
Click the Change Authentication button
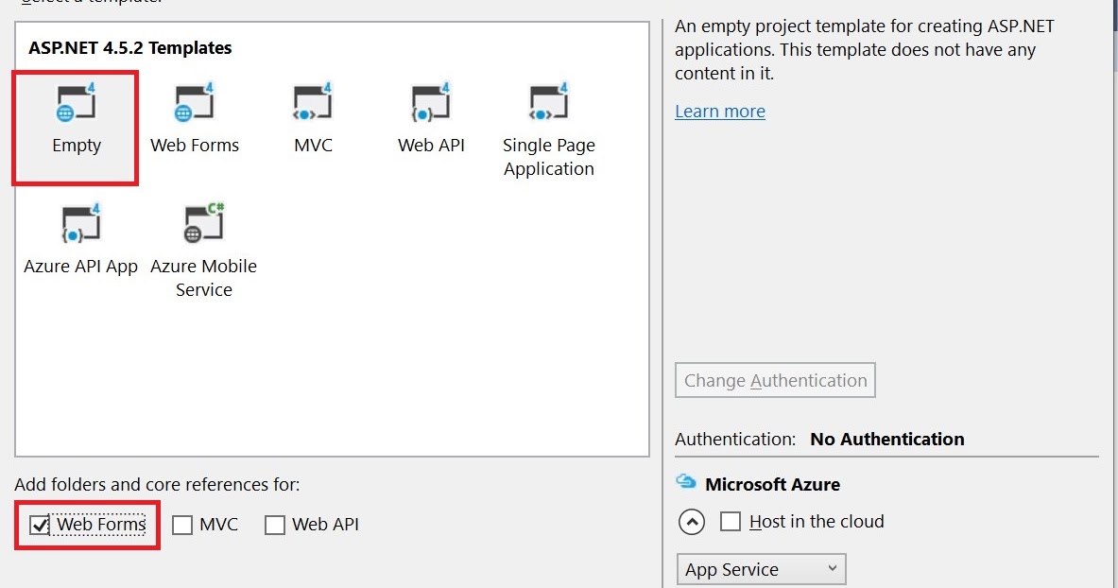[775, 380]
